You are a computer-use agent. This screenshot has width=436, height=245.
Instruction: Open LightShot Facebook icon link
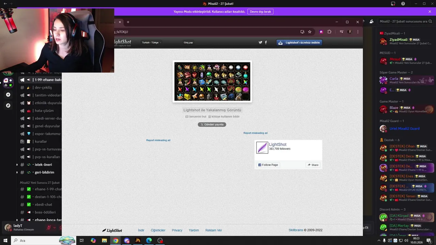(266, 43)
